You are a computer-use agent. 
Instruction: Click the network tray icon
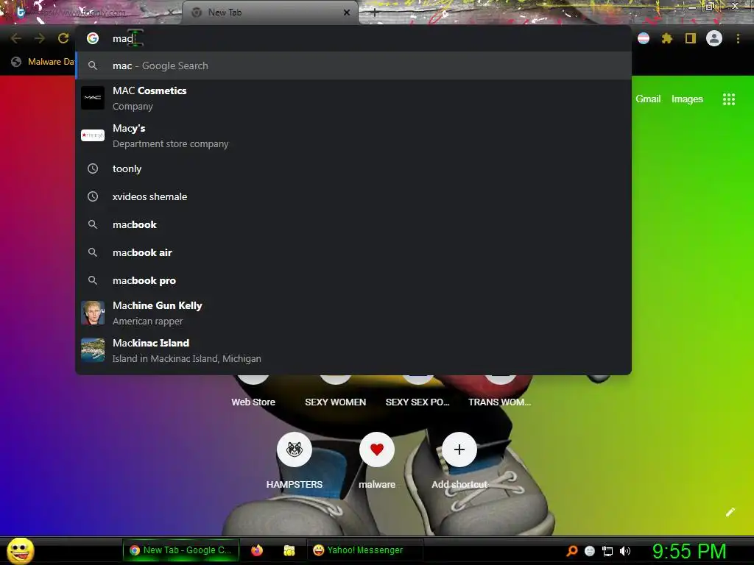point(607,551)
